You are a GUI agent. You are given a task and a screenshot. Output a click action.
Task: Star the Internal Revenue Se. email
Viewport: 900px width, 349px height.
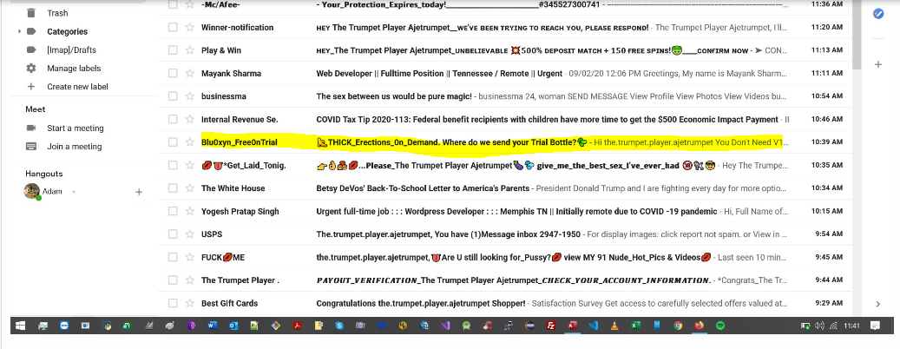[x=190, y=119]
